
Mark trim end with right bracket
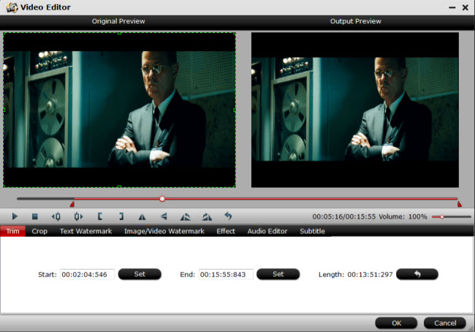tap(121, 216)
